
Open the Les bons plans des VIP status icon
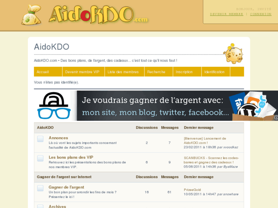click(40, 158)
